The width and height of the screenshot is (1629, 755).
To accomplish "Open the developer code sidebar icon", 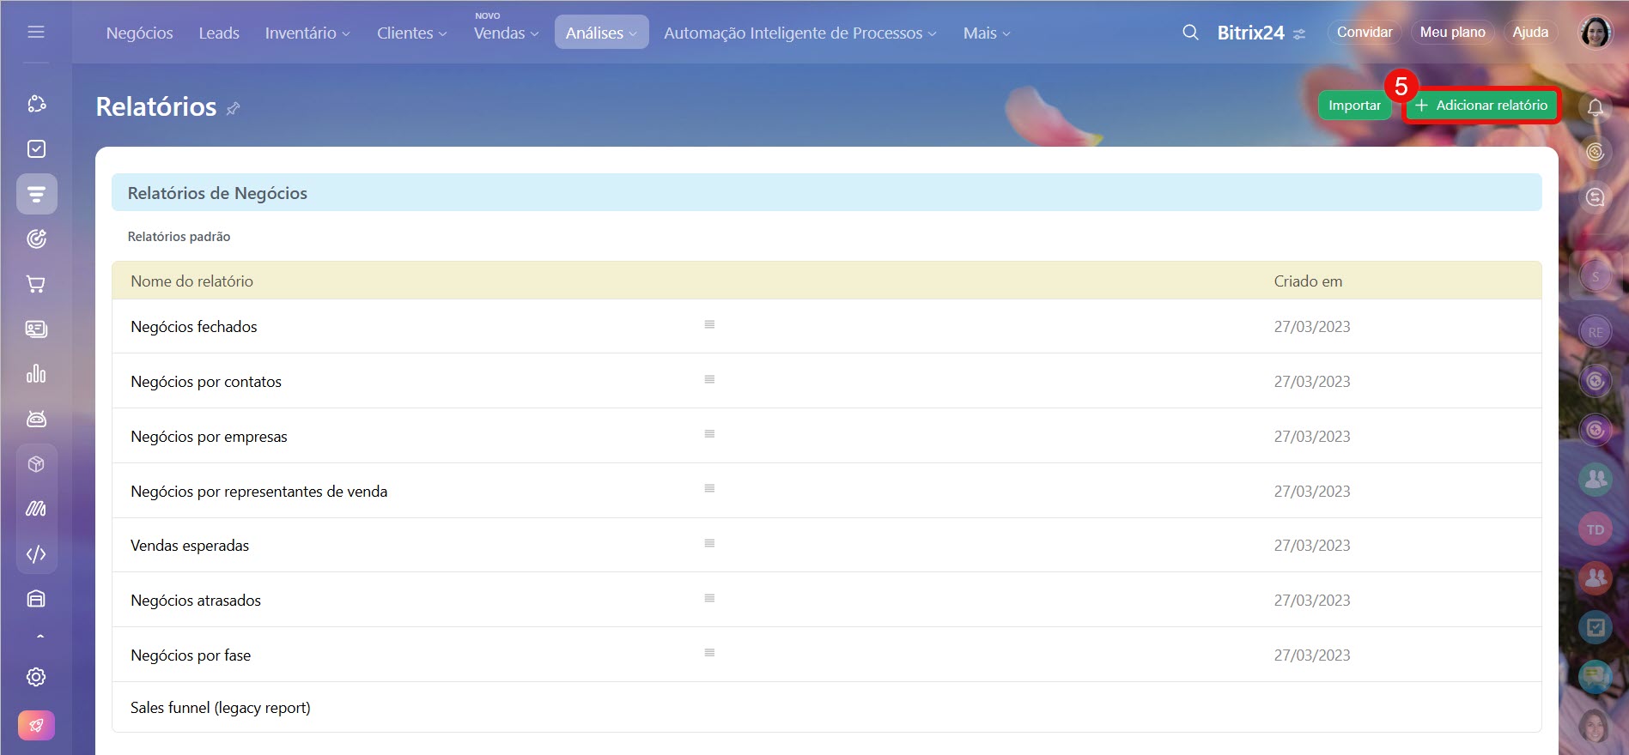I will point(36,554).
